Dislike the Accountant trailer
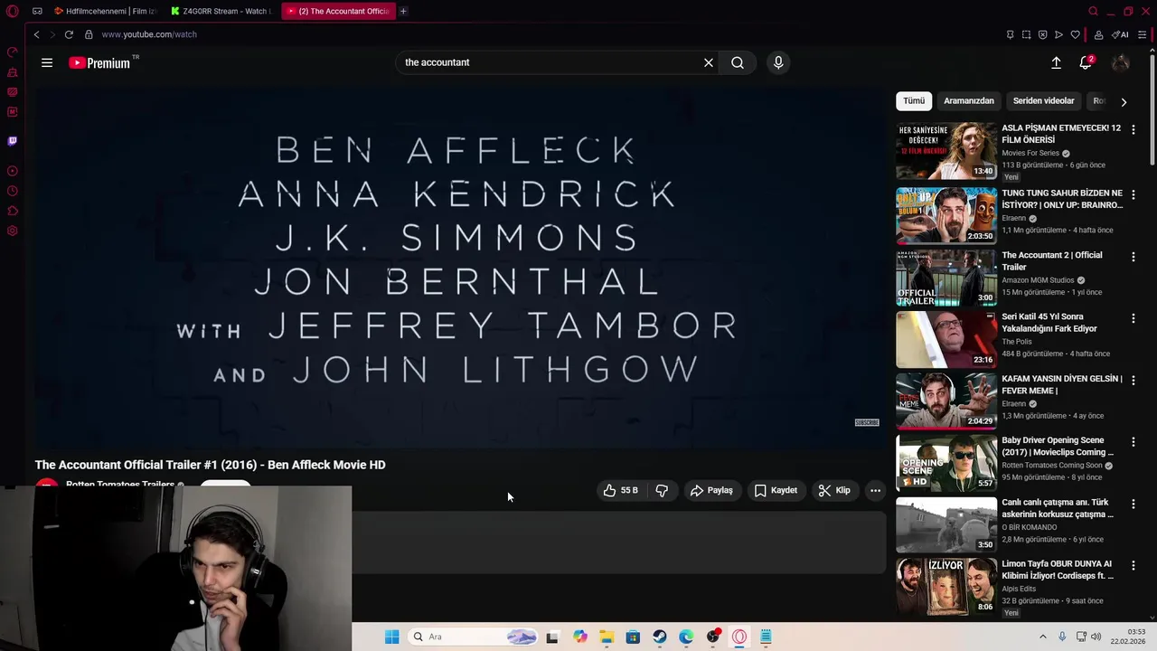 click(662, 490)
